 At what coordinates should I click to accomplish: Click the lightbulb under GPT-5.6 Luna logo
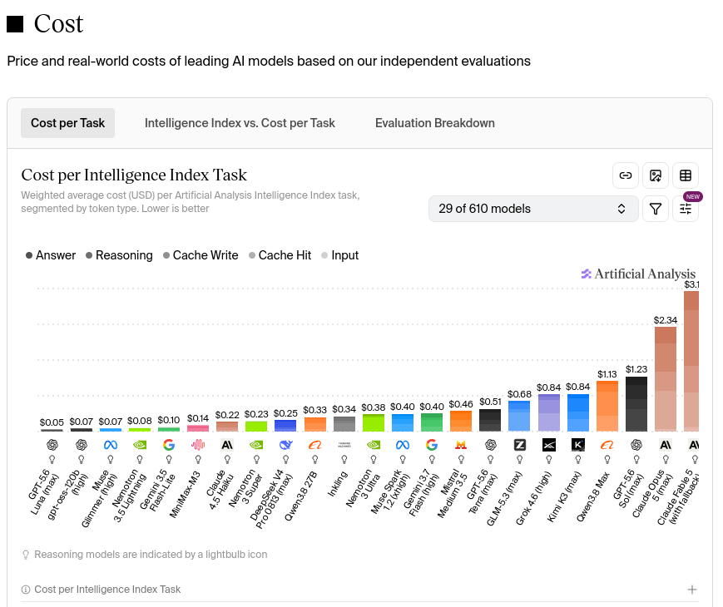pyautogui.click(x=52, y=460)
